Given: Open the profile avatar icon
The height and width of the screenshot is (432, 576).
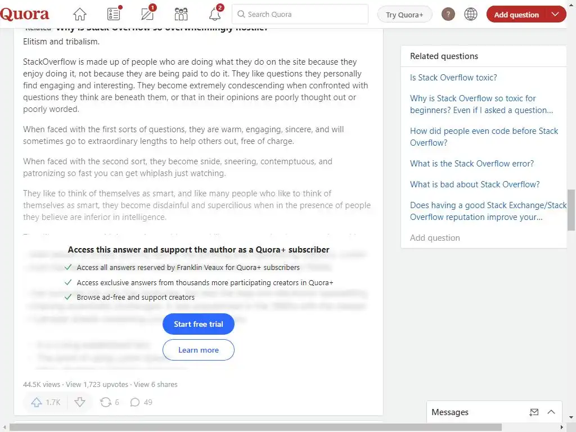Looking at the screenshot, I should [x=448, y=14].
